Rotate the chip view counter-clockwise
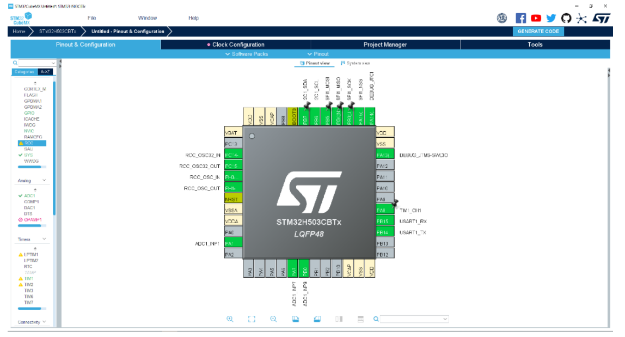This screenshot has height=337, width=625. coord(317,319)
